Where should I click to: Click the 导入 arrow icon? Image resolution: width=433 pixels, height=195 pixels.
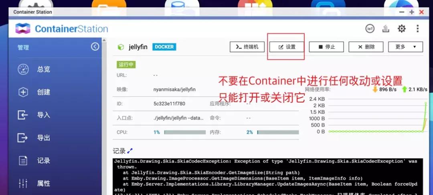tap(22, 115)
